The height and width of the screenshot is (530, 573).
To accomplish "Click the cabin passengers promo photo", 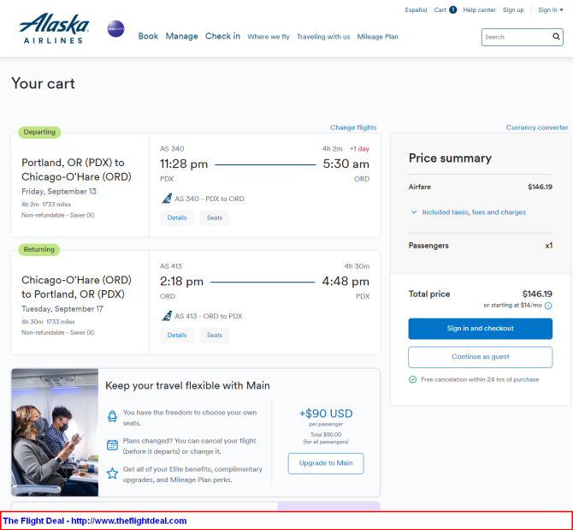I will click(x=55, y=432).
